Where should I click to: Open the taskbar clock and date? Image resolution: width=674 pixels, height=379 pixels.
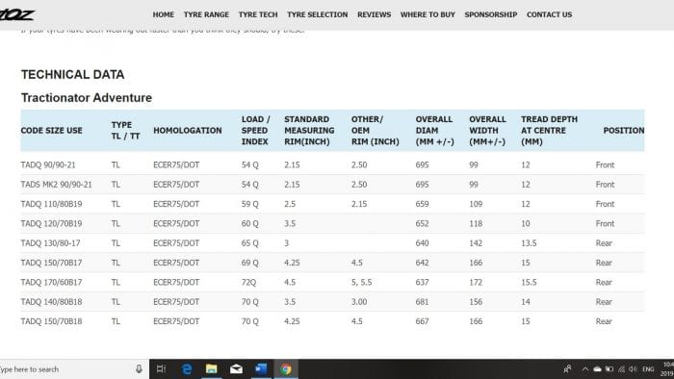(x=667, y=369)
